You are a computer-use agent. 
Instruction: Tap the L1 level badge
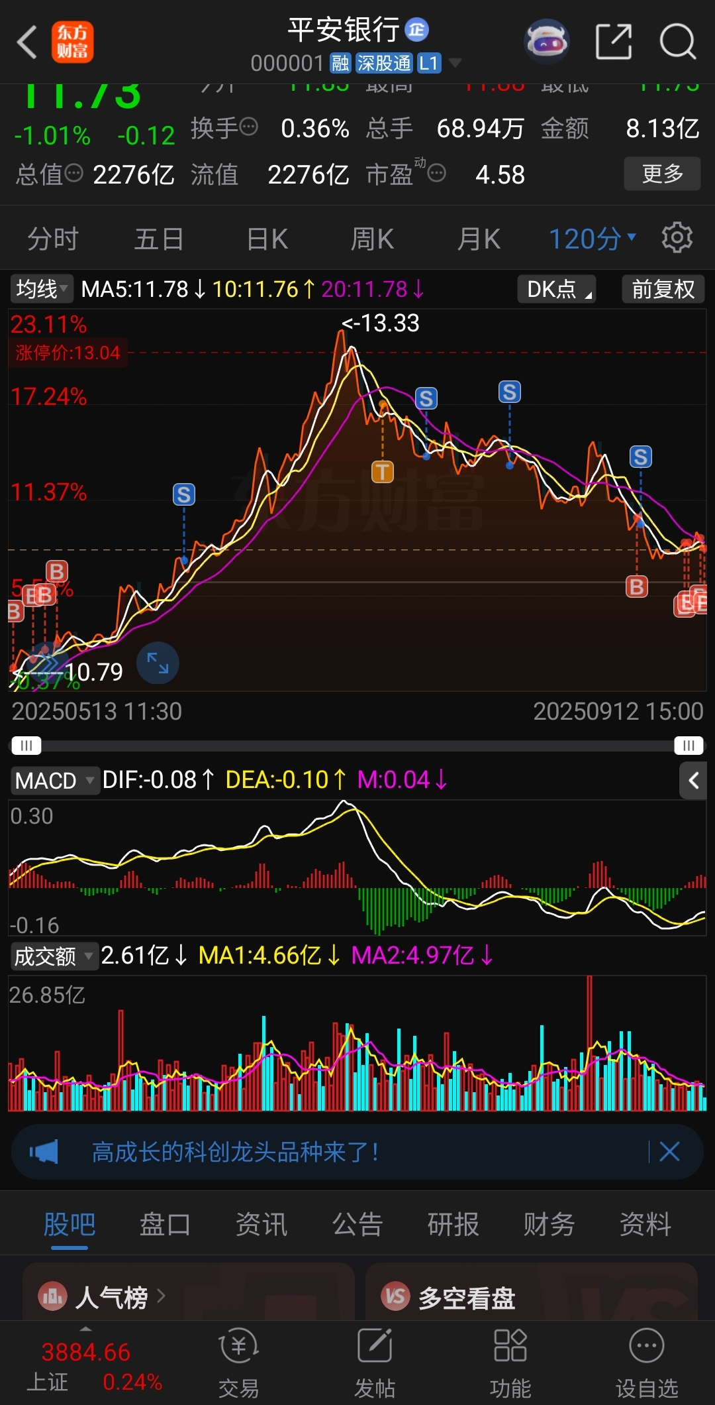[429, 64]
